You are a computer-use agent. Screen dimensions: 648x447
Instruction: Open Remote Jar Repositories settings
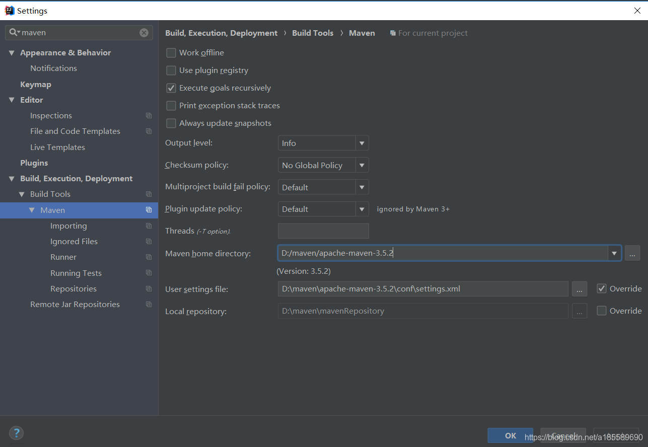pyautogui.click(x=75, y=305)
